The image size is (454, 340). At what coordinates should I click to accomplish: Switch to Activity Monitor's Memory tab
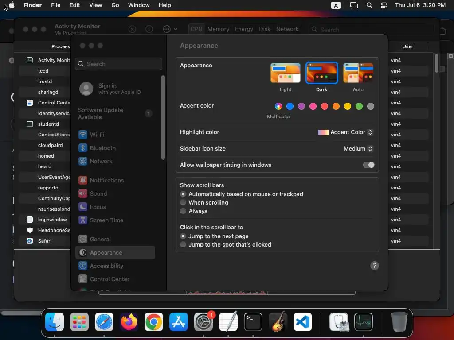coord(218,29)
